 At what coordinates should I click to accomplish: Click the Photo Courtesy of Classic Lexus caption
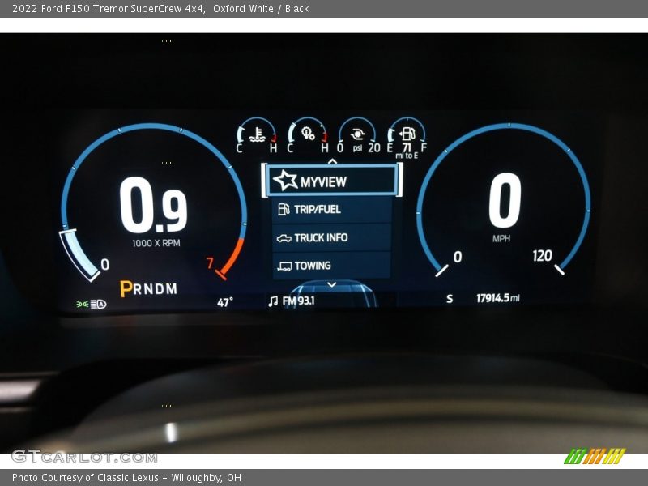126,478
